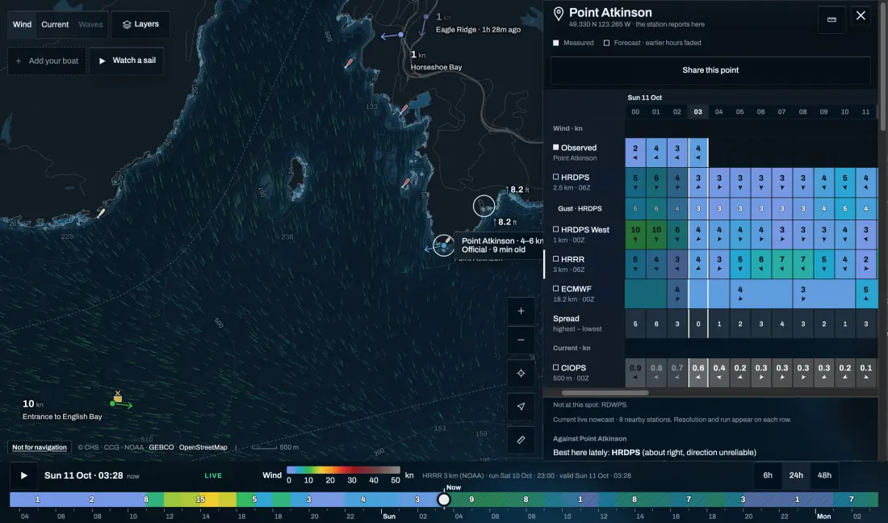The height and width of the screenshot is (523, 888).
Task: Play the timeline animation
Action: pos(23,475)
